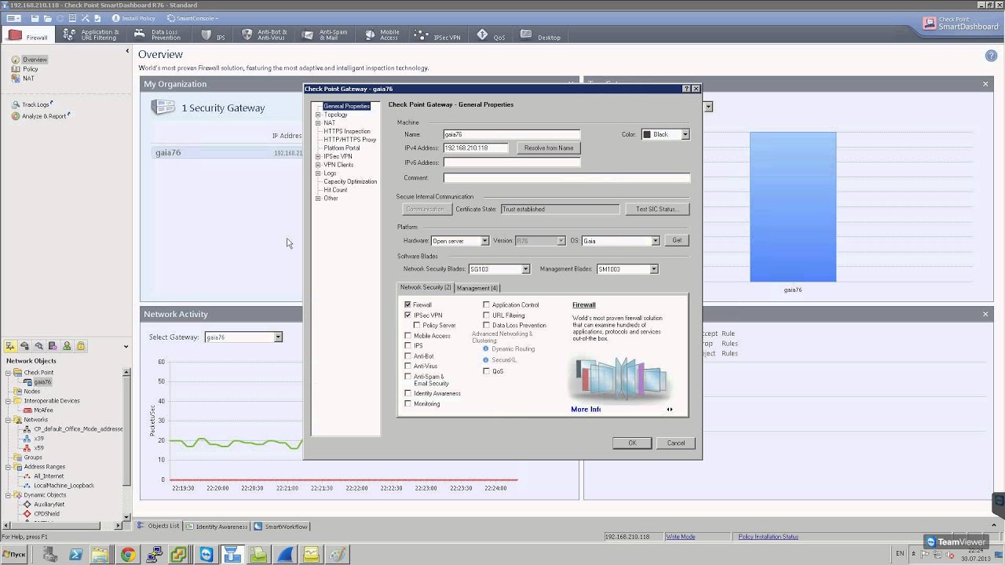Click the Get button
The height and width of the screenshot is (565, 1005).
pos(677,240)
